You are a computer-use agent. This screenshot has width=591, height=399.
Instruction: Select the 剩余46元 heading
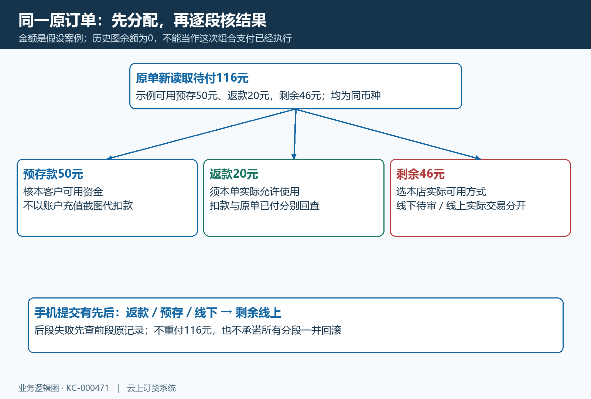(420, 174)
